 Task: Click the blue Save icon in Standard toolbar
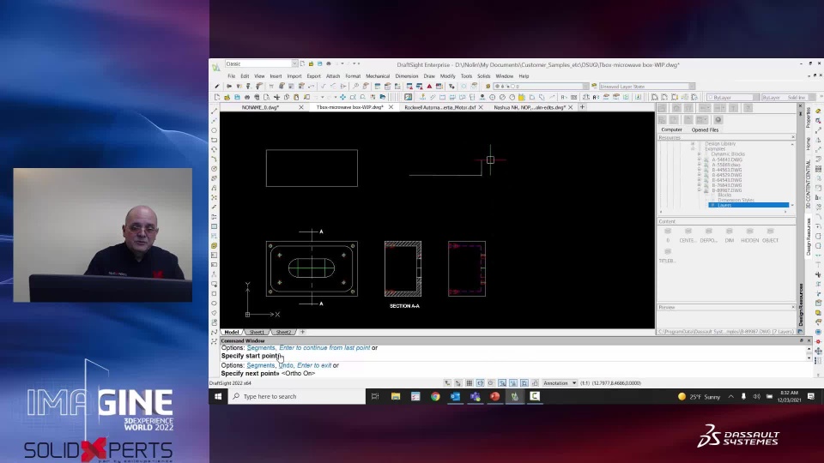[237, 97]
